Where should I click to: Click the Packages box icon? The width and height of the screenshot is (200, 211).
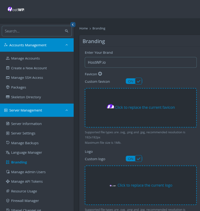[8, 87]
